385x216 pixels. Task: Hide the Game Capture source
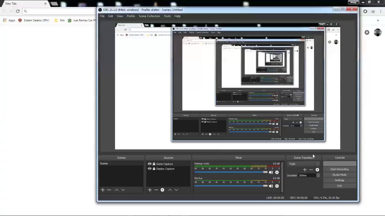click(149, 164)
